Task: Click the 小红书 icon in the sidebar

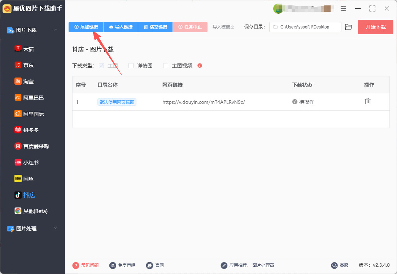Action: click(x=18, y=162)
